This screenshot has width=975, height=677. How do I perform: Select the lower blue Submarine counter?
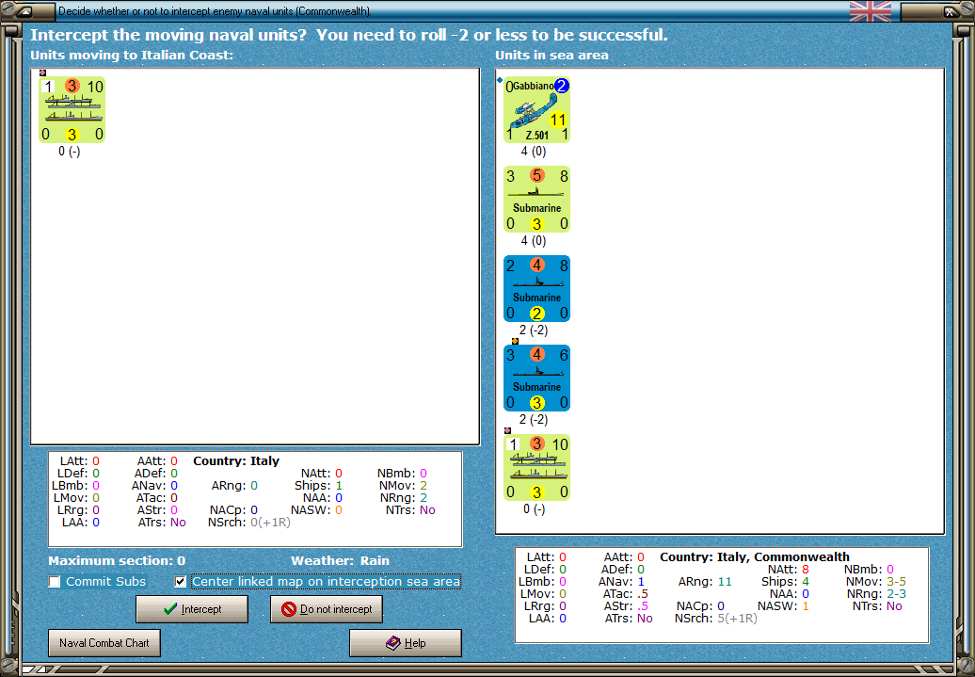click(x=536, y=378)
